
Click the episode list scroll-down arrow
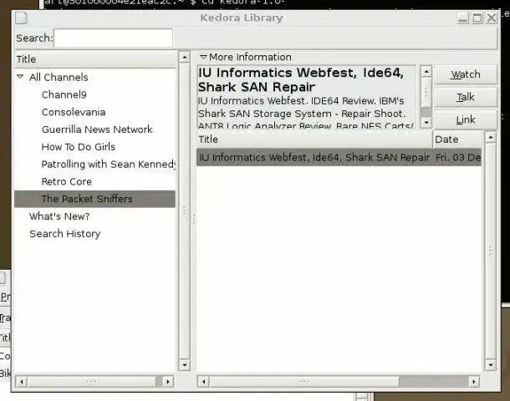[x=491, y=365]
